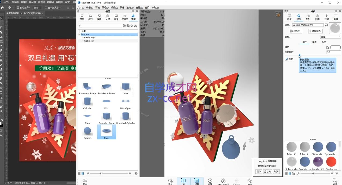Toggle the 折射 refraction checkbox
This screenshot has height=185, width=342.
pyautogui.click(x=286, y=59)
